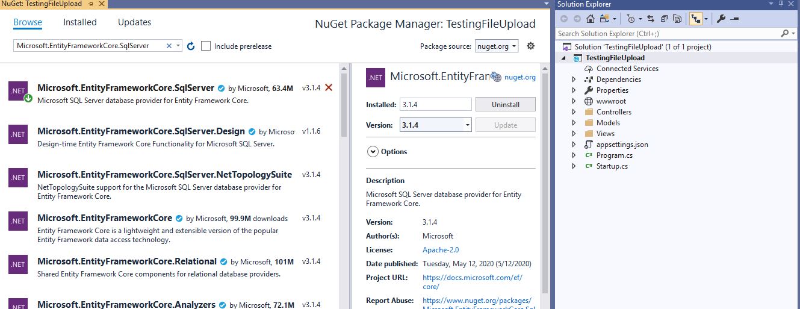800x309 pixels.
Task: Open Properties wrench icon in Solution Explorer toolbar
Action: click(721, 19)
